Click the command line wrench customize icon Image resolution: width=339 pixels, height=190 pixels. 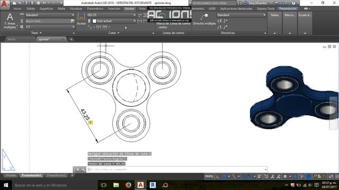coord(83,169)
